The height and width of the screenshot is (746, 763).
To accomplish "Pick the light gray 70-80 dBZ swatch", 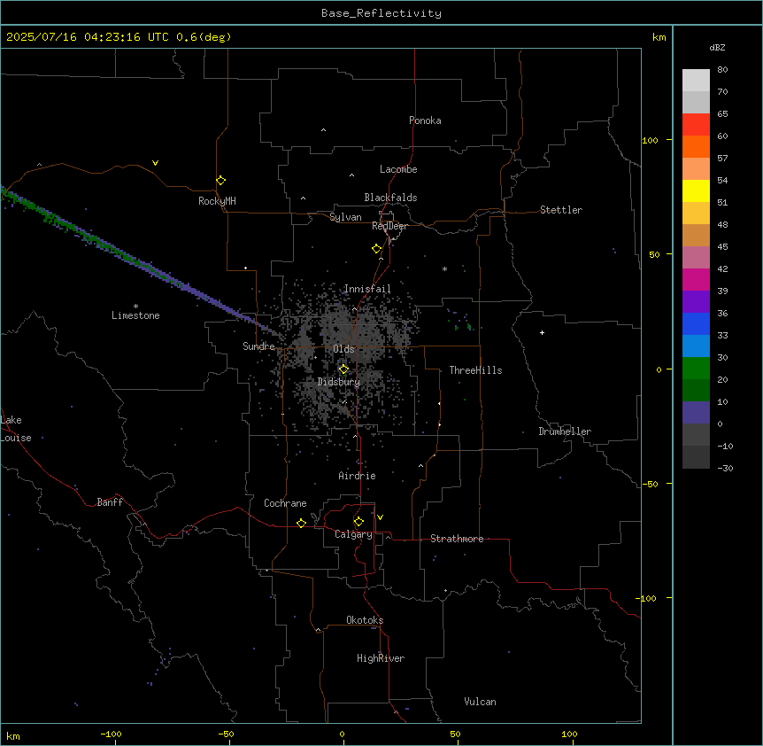I will point(696,81).
